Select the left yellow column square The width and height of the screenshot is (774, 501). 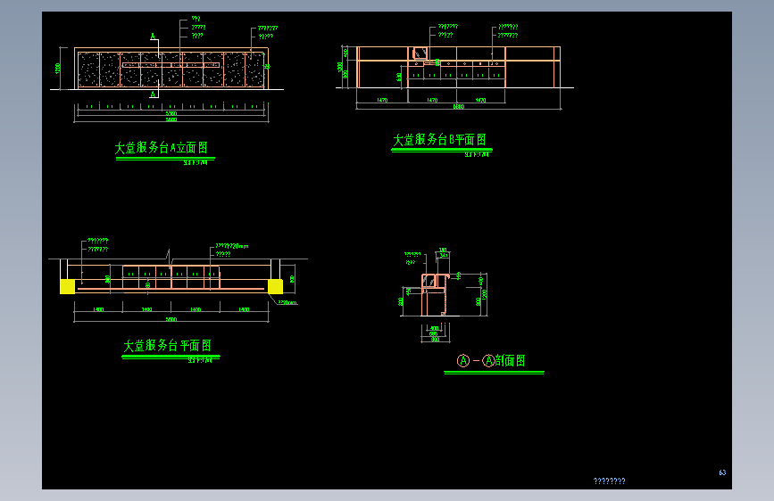[x=67, y=286]
